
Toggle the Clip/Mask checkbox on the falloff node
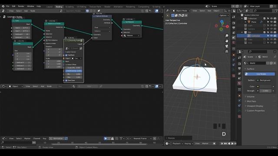coord(66,55)
